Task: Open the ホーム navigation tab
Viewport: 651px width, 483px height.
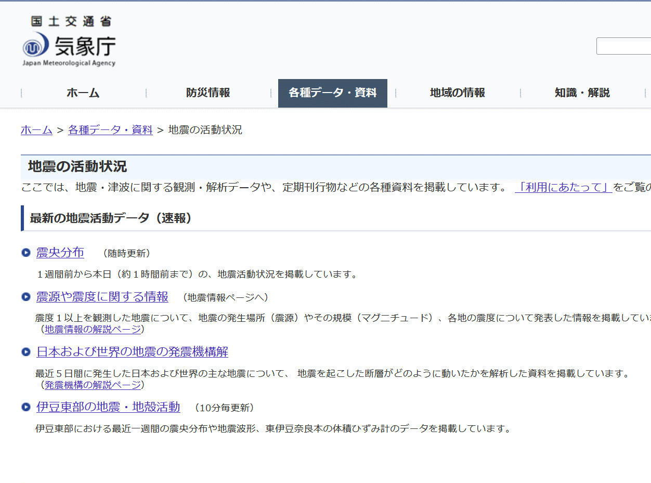Action: pyautogui.click(x=83, y=93)
